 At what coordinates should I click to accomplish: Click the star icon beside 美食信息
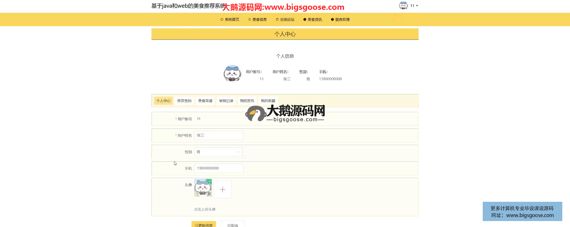[x=249, y=20]
